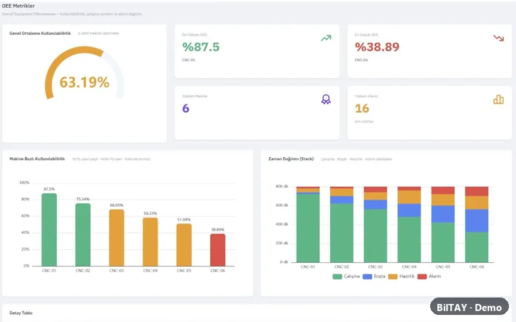This screenshot has height=322, width=516.
Task: Click the 58.33% label above CNC-04 bar
Action: (150, 213)
